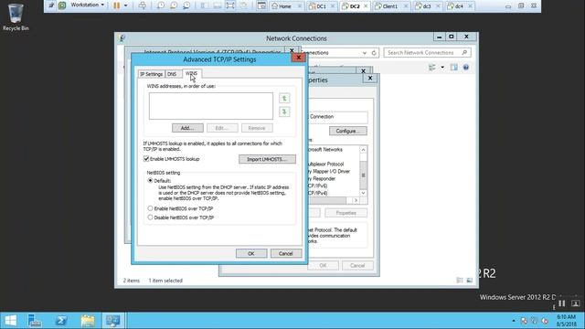Click Configure... in the connection Properties dialog
The image size is (585, 329).
pyautogui.click(x=347, y=131)
